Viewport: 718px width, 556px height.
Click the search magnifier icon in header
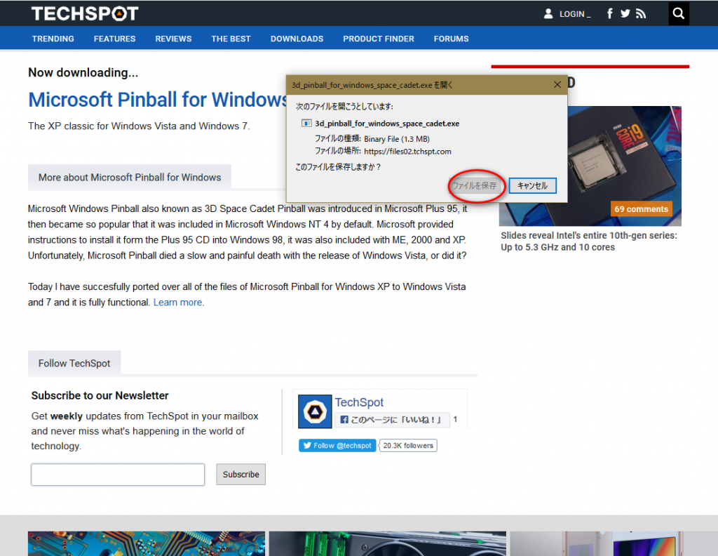coord(678,13)
